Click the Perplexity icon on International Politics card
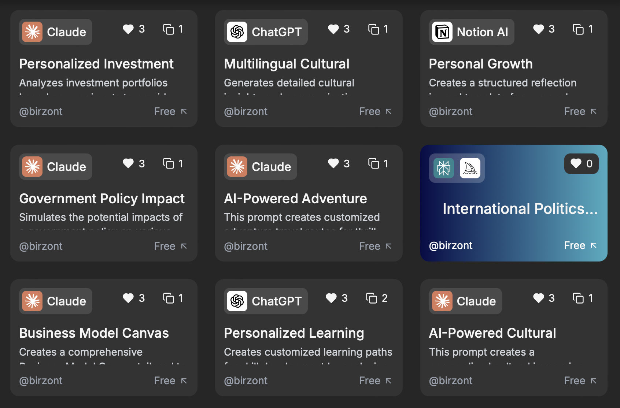The height and width of the screenshot is (408, 620). (x=443, y=168)
